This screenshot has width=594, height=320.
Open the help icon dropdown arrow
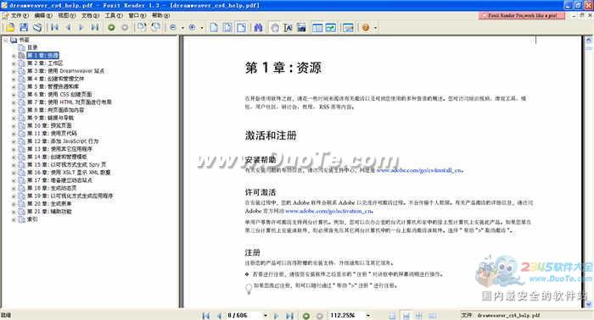pos(375,28)
